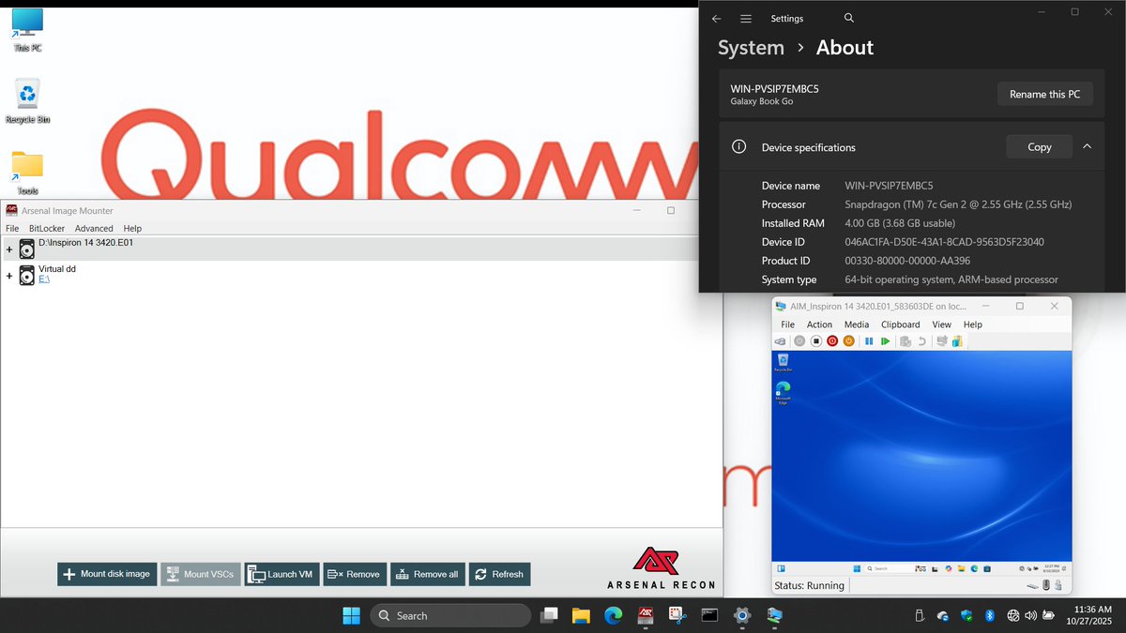This screenshot has width=1126, height=633.
Task: Click Mount VSCs button
Action: tap(201, 574)
